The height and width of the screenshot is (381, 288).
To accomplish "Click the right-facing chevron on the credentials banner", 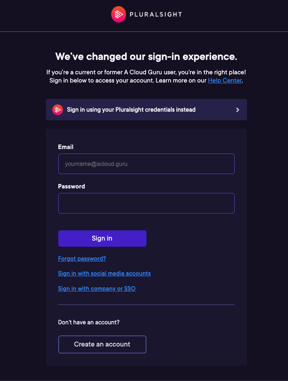I will [237, 110].
